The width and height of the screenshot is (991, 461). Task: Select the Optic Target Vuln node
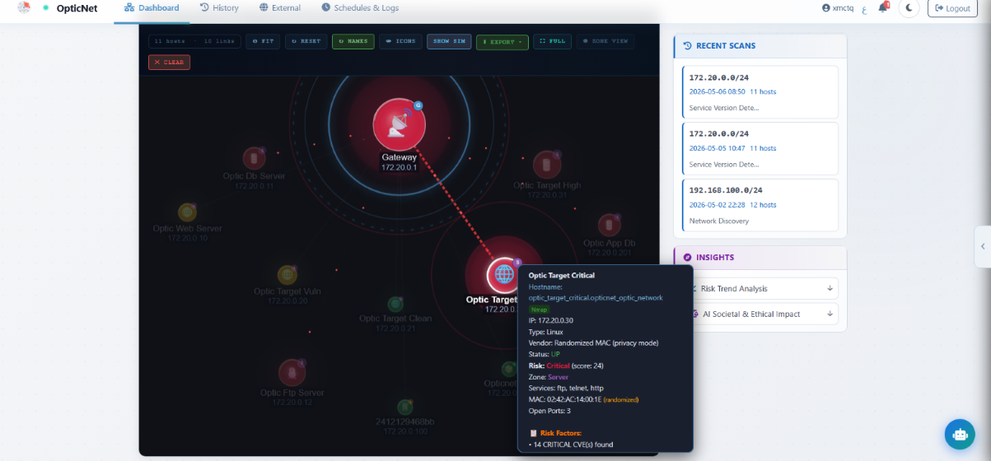click(x=287, y=275)
